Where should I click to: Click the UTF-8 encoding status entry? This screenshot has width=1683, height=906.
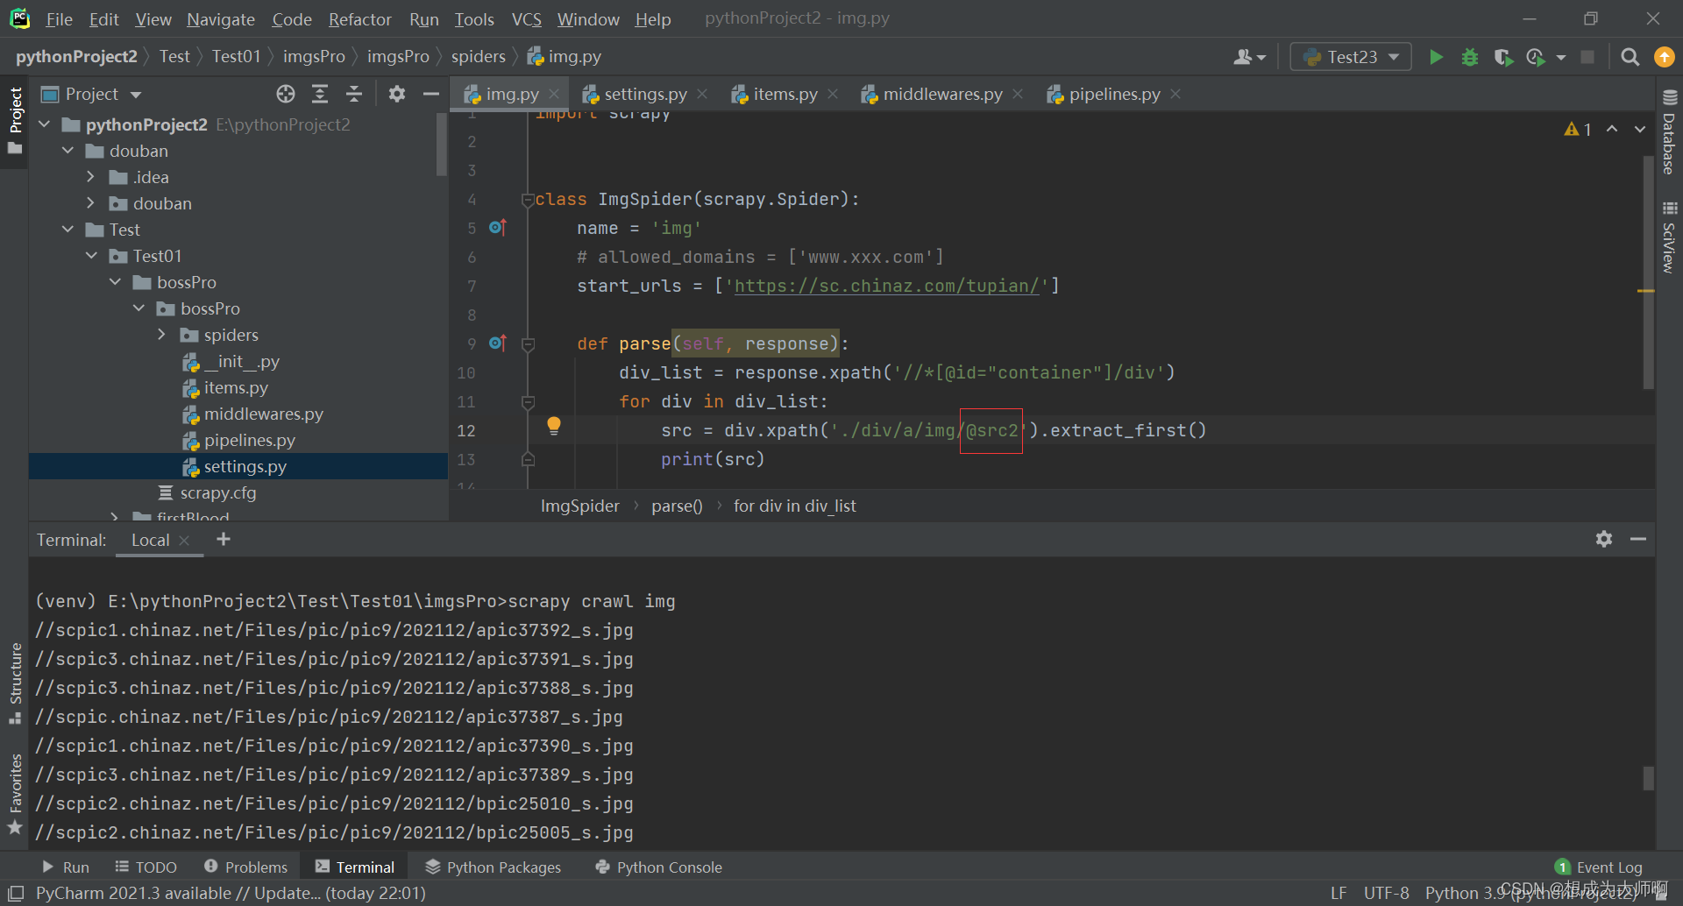pyautogui.click(x=1386, y=893)
